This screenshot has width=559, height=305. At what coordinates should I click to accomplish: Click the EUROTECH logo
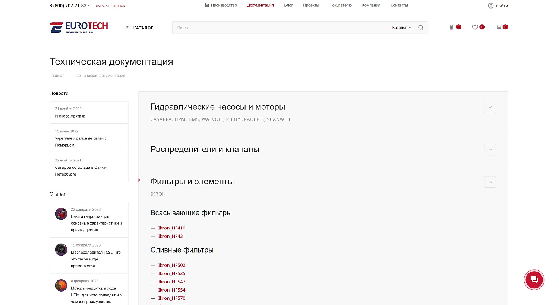pyautogui.click(x=79, y=27)
